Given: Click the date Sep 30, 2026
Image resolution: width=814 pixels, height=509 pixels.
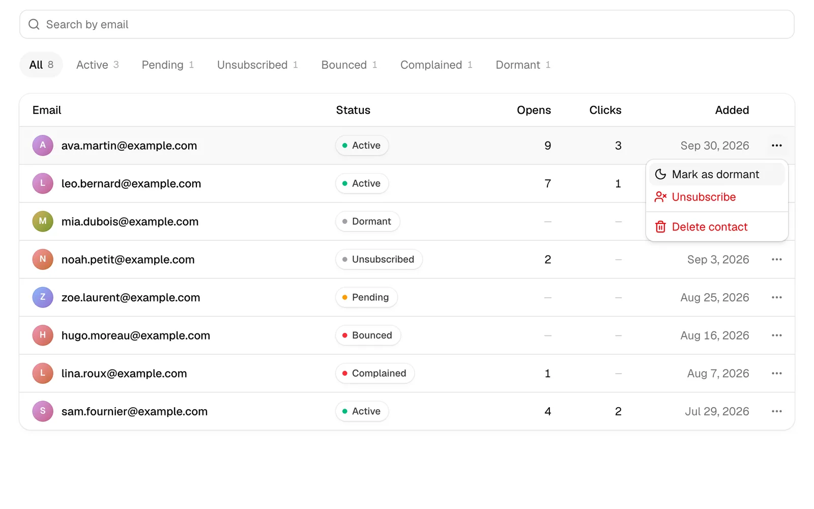Looking at the screenshot, I should [715, 146].
